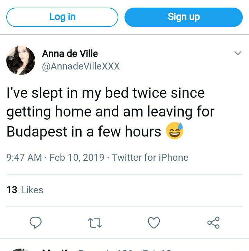Click the cut-off reply author name at bottom
The width and height of the screenshot is (249, 251).
[x=55, y=250]
